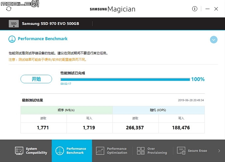Click the 最新测试结果 heading
The height and width of the screenshot is (162, 225).
(32, 100)
